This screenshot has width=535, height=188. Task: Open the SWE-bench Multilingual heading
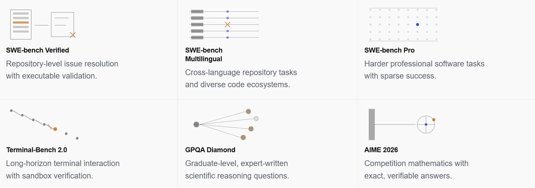204,55
